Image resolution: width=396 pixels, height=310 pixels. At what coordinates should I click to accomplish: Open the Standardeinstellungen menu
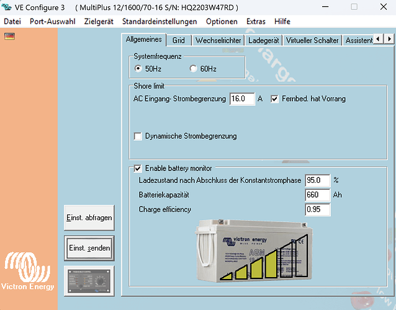(160, 22)
